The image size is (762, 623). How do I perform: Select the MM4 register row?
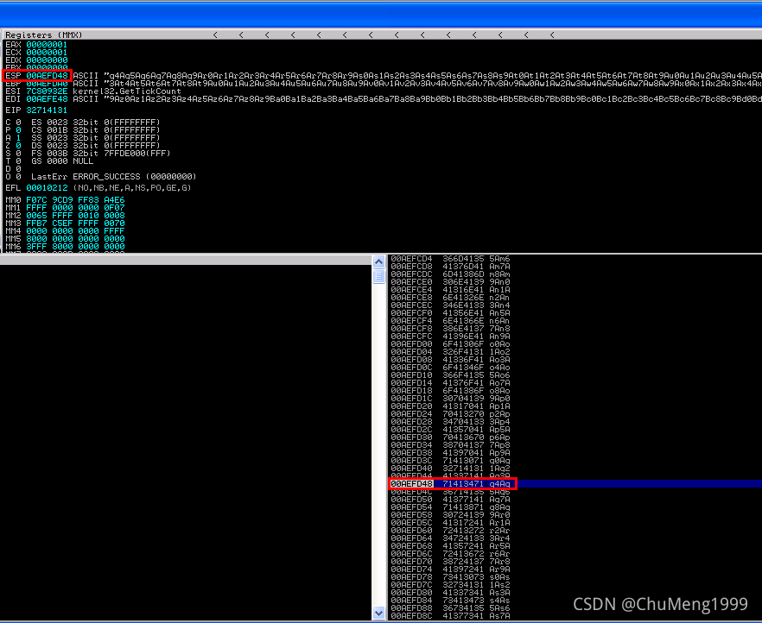pos(65,231)
